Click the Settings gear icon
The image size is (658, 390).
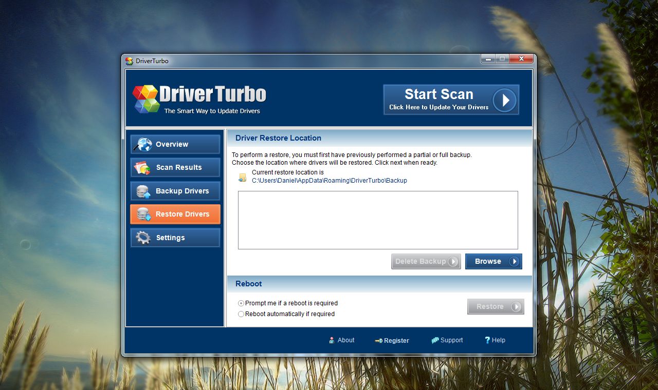pyautogui.click(x=143, y=238)
